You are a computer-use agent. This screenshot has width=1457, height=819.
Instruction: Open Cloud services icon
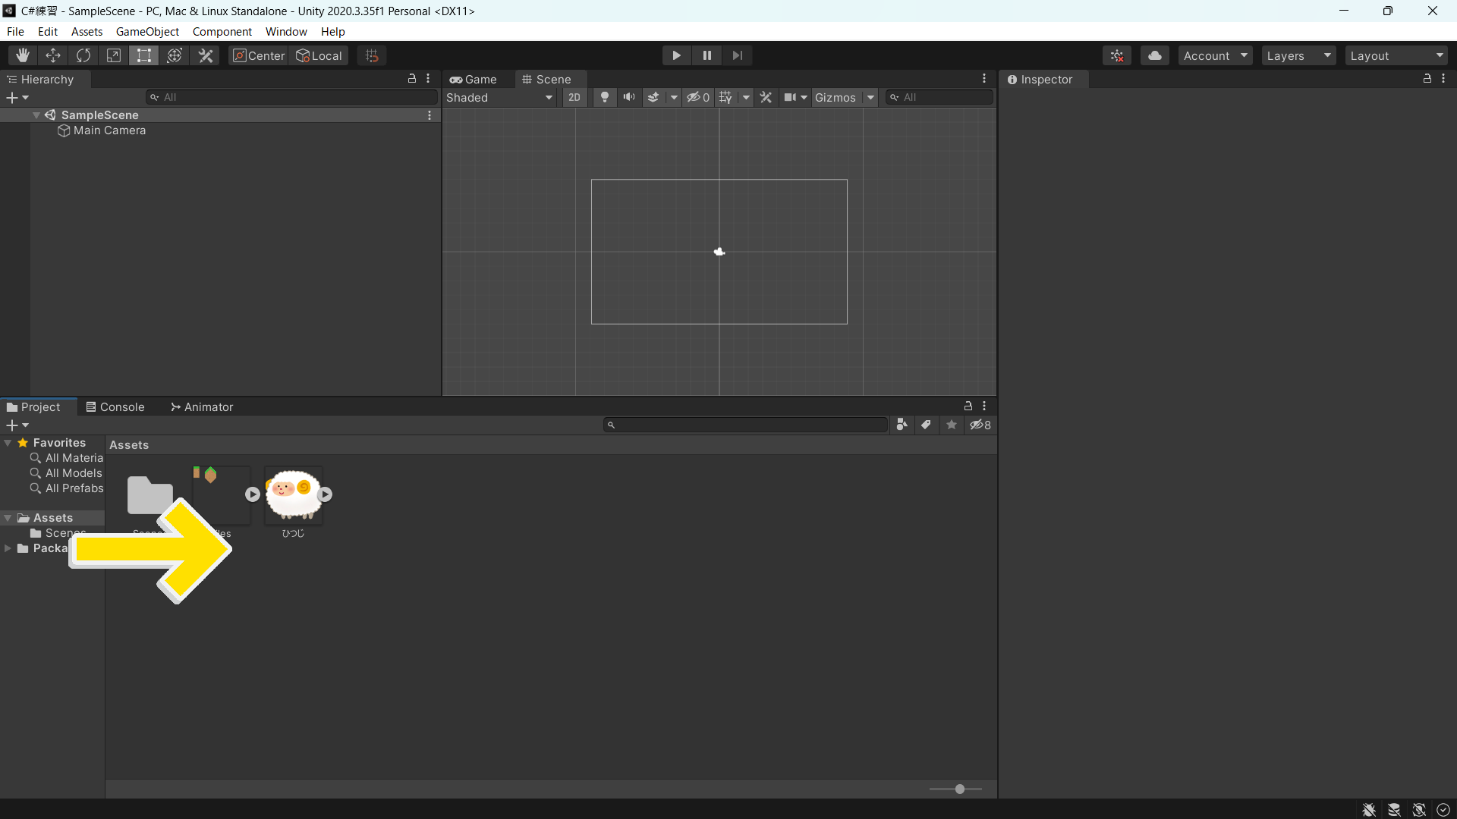point(1154,55)
